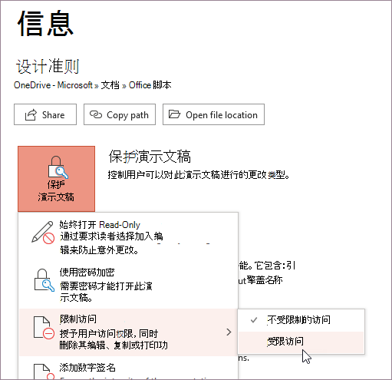Click the chain link icon in Copy path
Viewport: 392px width, 380px height.
click(96, 114)
